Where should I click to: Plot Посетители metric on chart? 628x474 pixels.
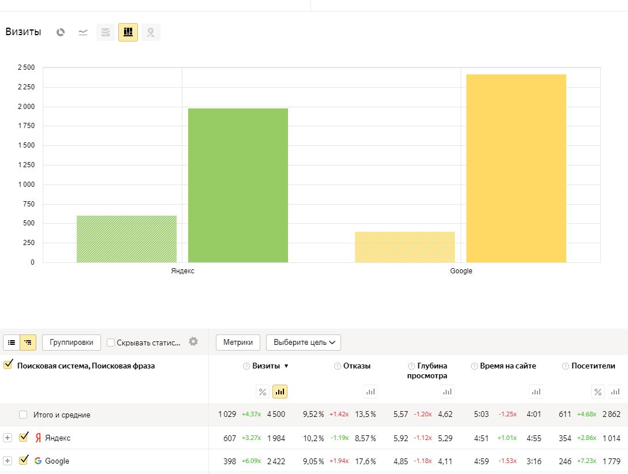(x=615, y=392)
